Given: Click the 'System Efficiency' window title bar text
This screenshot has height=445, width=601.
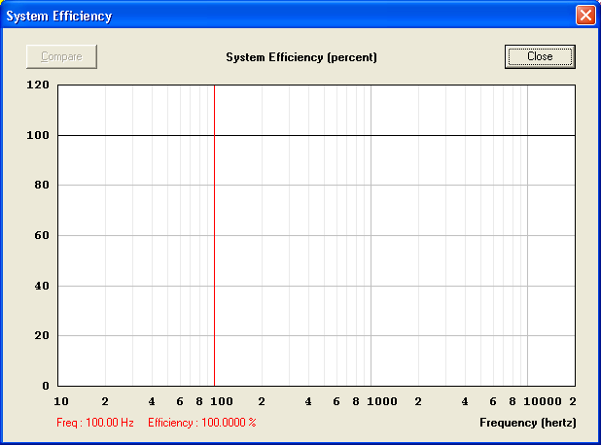Looking at the screenshot, I should [x=59, y=17].
